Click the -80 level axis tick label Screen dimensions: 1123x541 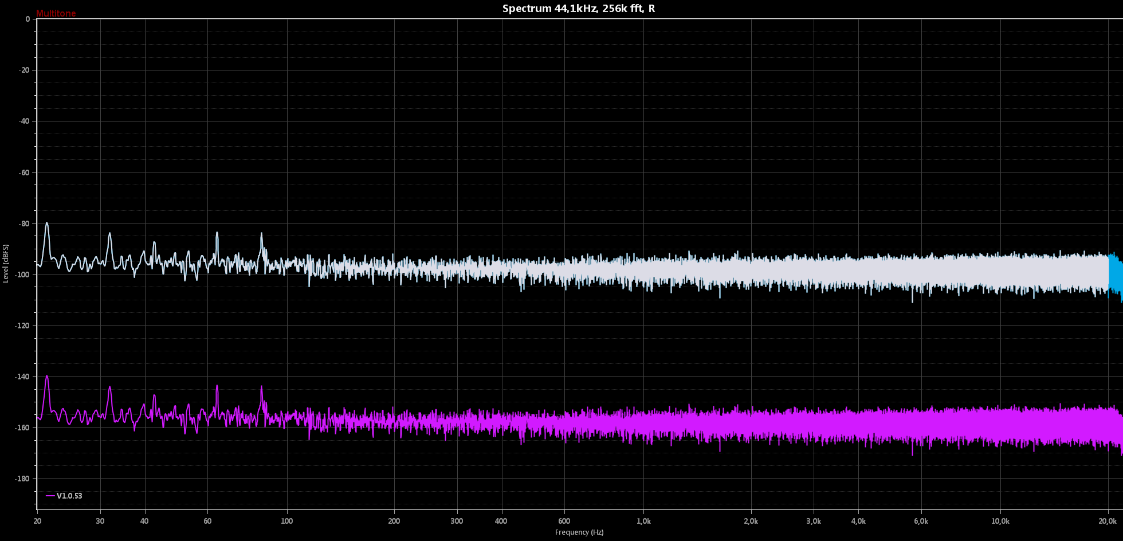(24, 224)
